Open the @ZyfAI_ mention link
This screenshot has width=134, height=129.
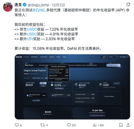point(39,10)
